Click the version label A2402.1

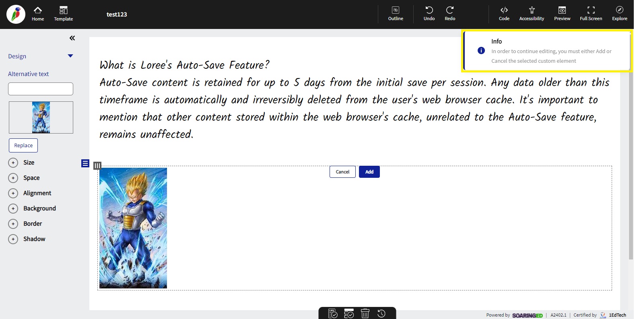click(558, 315)
